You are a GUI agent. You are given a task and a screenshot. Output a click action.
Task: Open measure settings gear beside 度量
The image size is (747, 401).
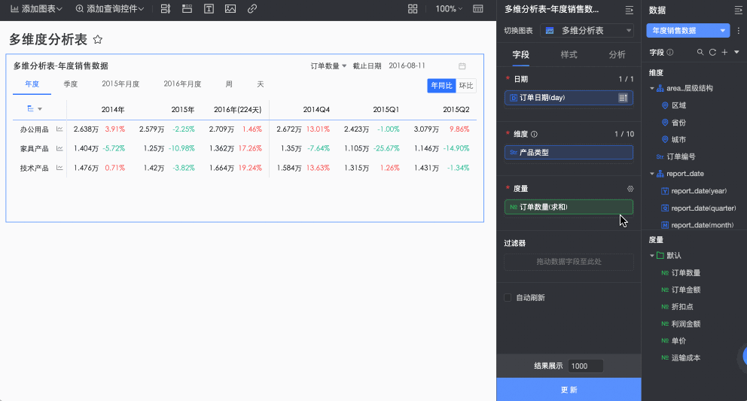click(x=630, y=189)
